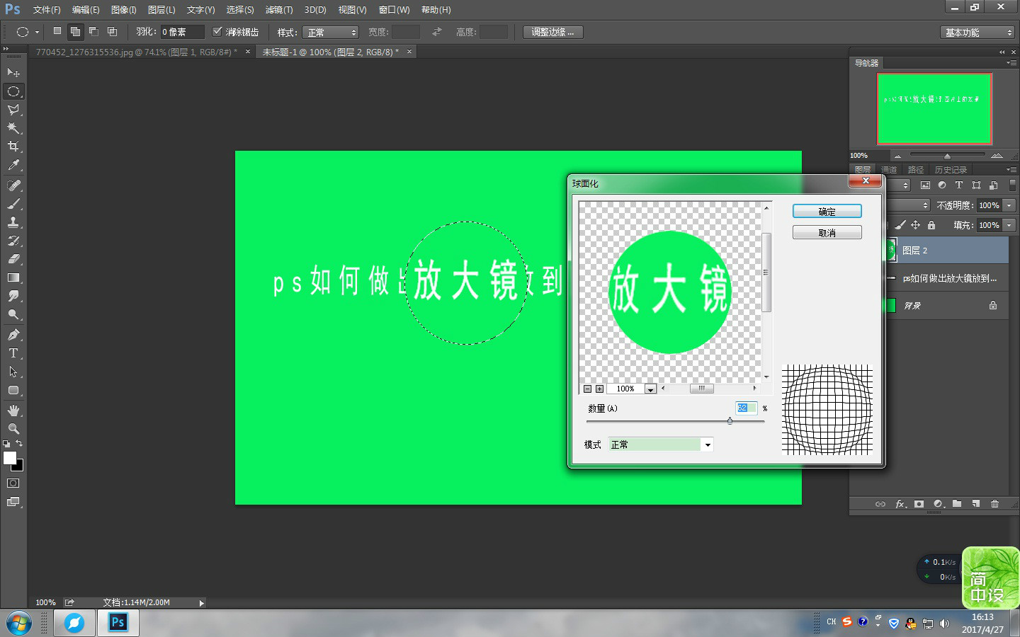The width and height of the screenshot is (1020, 637).
Task: Toggle Quick Mask mode
Action: 13,483
